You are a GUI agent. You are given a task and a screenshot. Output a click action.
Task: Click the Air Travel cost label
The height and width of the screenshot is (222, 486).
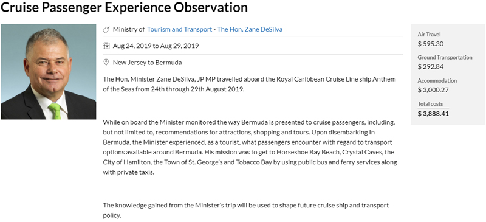click(429, 35)
